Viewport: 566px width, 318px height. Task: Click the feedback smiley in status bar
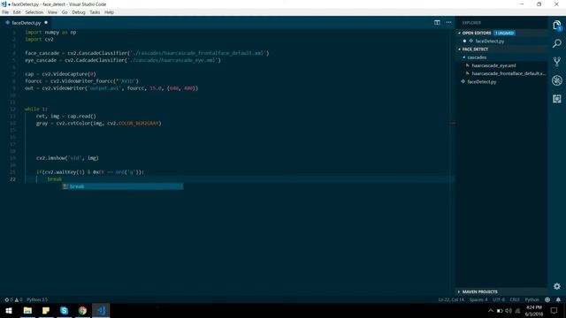pos(547,299)
